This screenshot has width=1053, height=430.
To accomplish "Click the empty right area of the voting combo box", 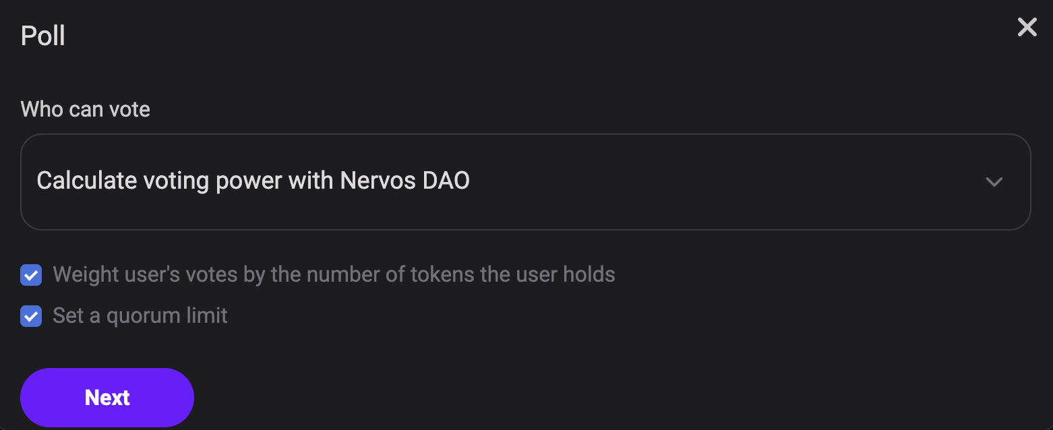I will coord(742,182).
